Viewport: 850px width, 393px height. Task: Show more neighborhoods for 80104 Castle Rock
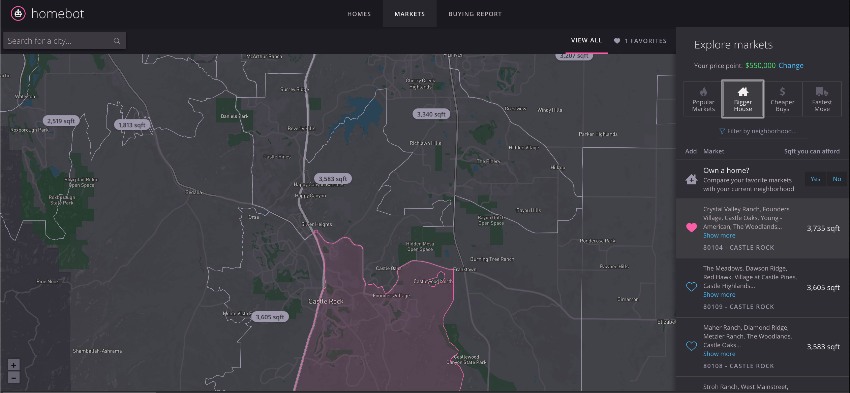click(719, 235)
